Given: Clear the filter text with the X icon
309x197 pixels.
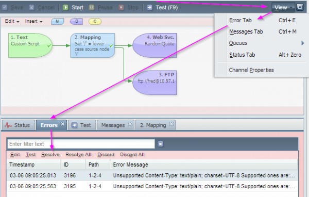Looking at the screenshot, I should tap(160, 144).
